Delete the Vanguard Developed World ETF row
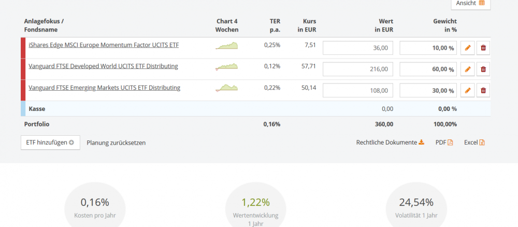This screenshot has height=227, width=518. click(x=483, y=69)
